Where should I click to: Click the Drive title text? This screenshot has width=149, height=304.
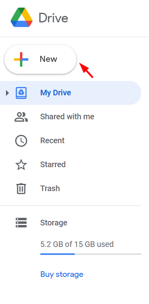tap(54, 18)
